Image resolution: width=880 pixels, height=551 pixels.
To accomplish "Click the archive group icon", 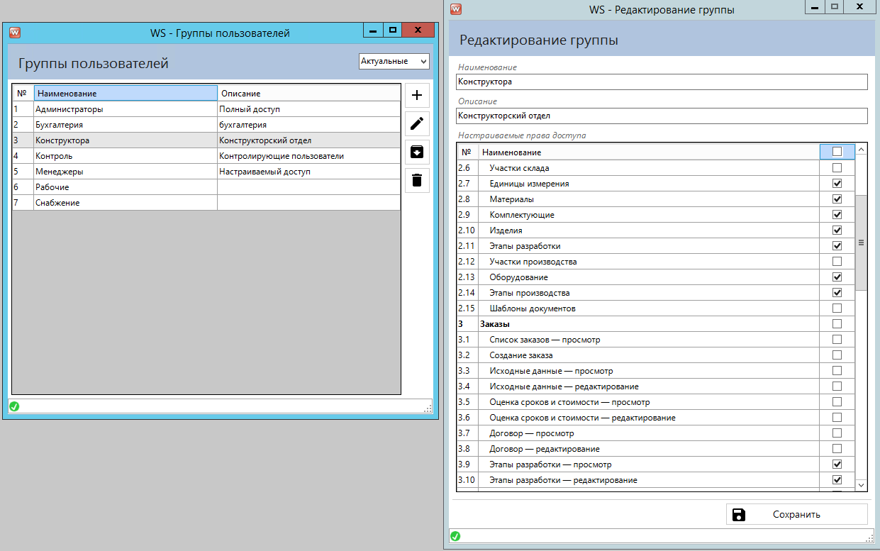I will (x=417, y=151).
